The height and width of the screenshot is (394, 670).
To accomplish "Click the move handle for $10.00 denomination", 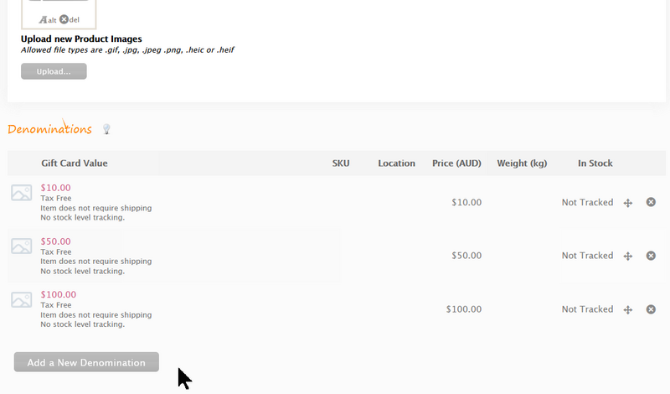I will pyautogui.click(x=628, y=203).
